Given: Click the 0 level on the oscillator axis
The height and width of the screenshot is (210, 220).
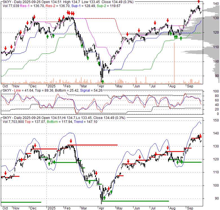Looking at the screenshot, I should [218, 114].
